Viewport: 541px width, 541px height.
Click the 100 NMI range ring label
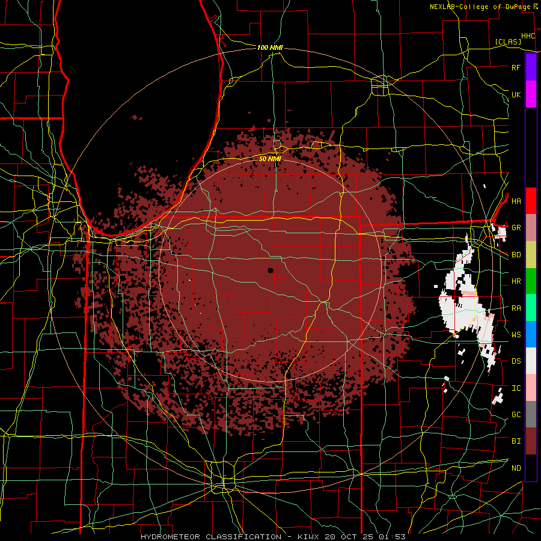pos(270,47)
